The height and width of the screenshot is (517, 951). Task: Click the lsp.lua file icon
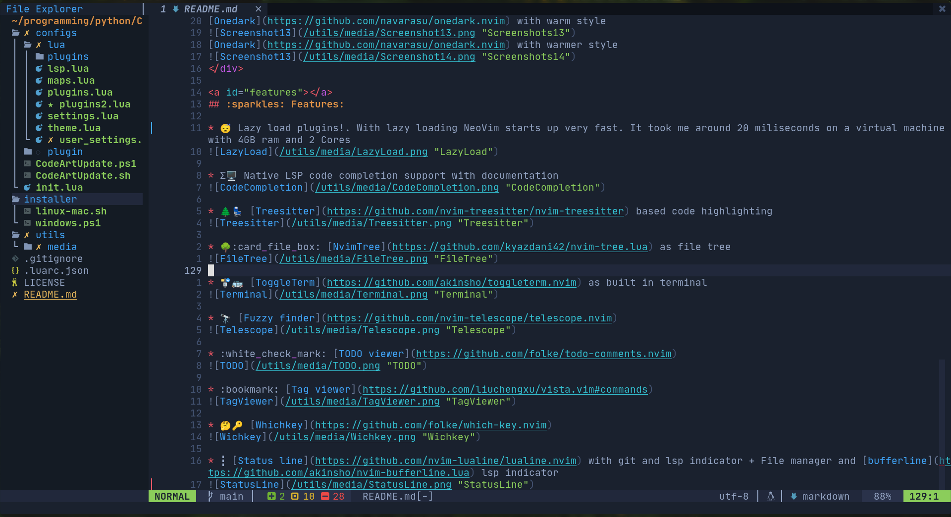39,69
